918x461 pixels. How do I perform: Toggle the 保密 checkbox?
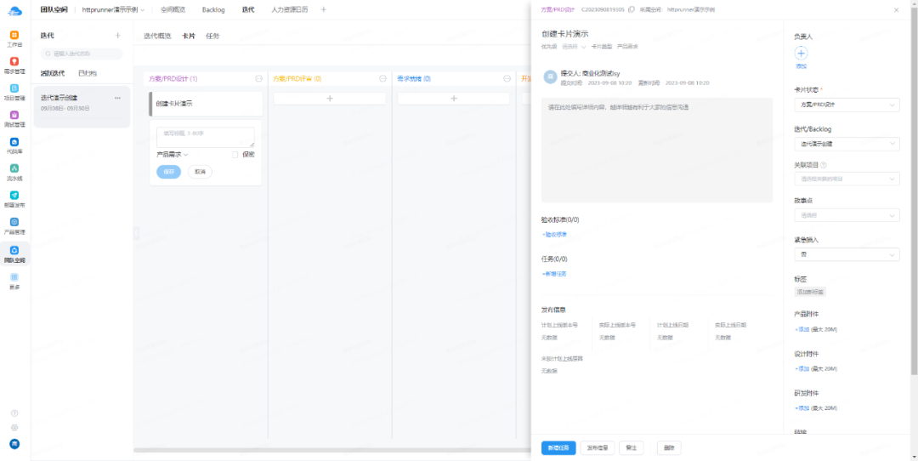coord(235,155)
